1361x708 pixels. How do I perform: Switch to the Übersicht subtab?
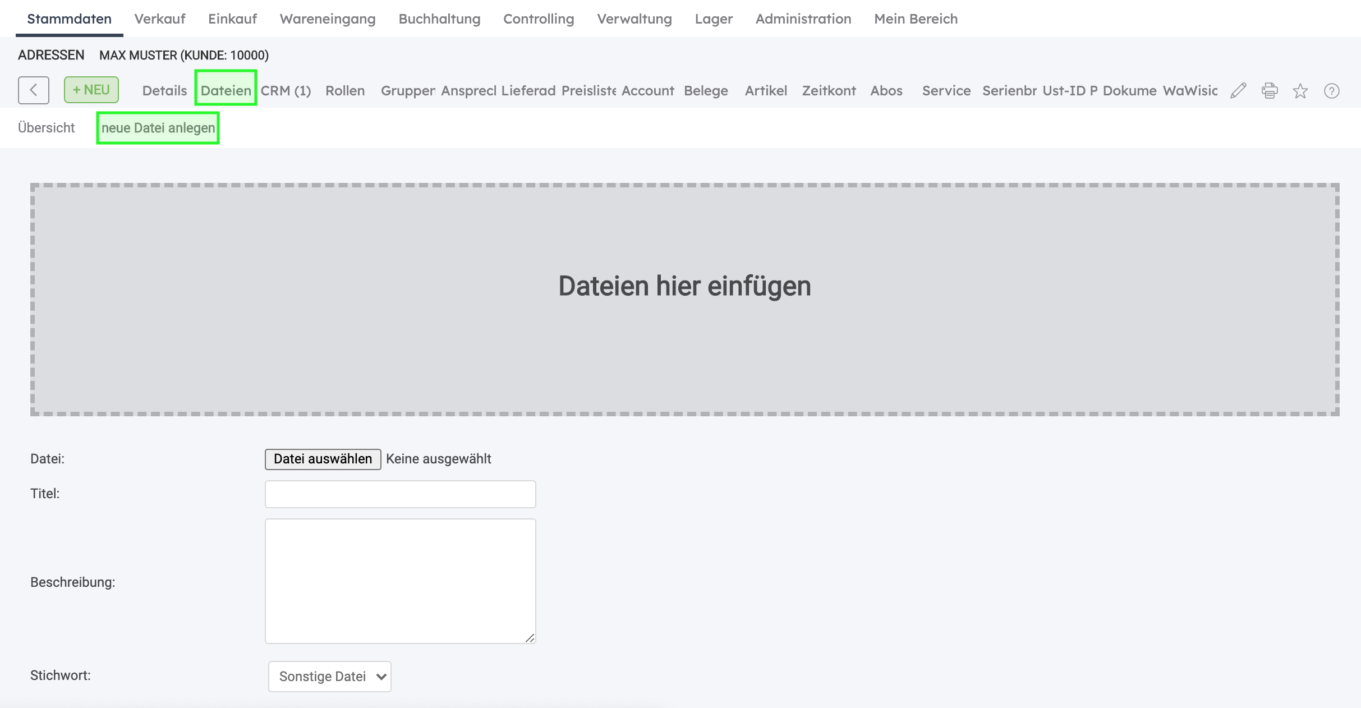tap(46, 128)
